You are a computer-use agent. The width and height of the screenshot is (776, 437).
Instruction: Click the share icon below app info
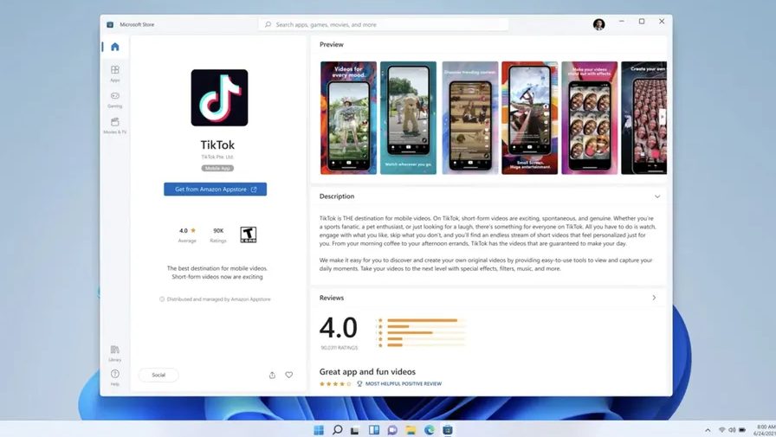click(272, 375)
